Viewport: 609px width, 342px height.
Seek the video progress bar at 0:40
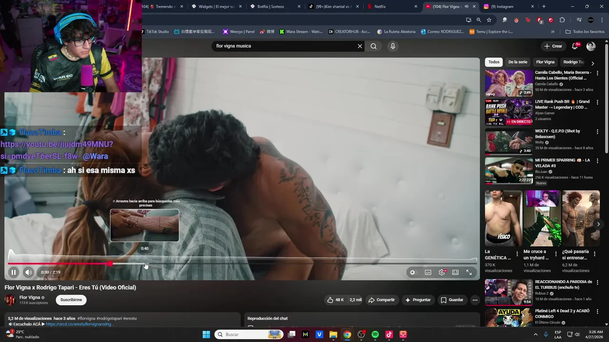pyautogui.click(x=145, y=264)
